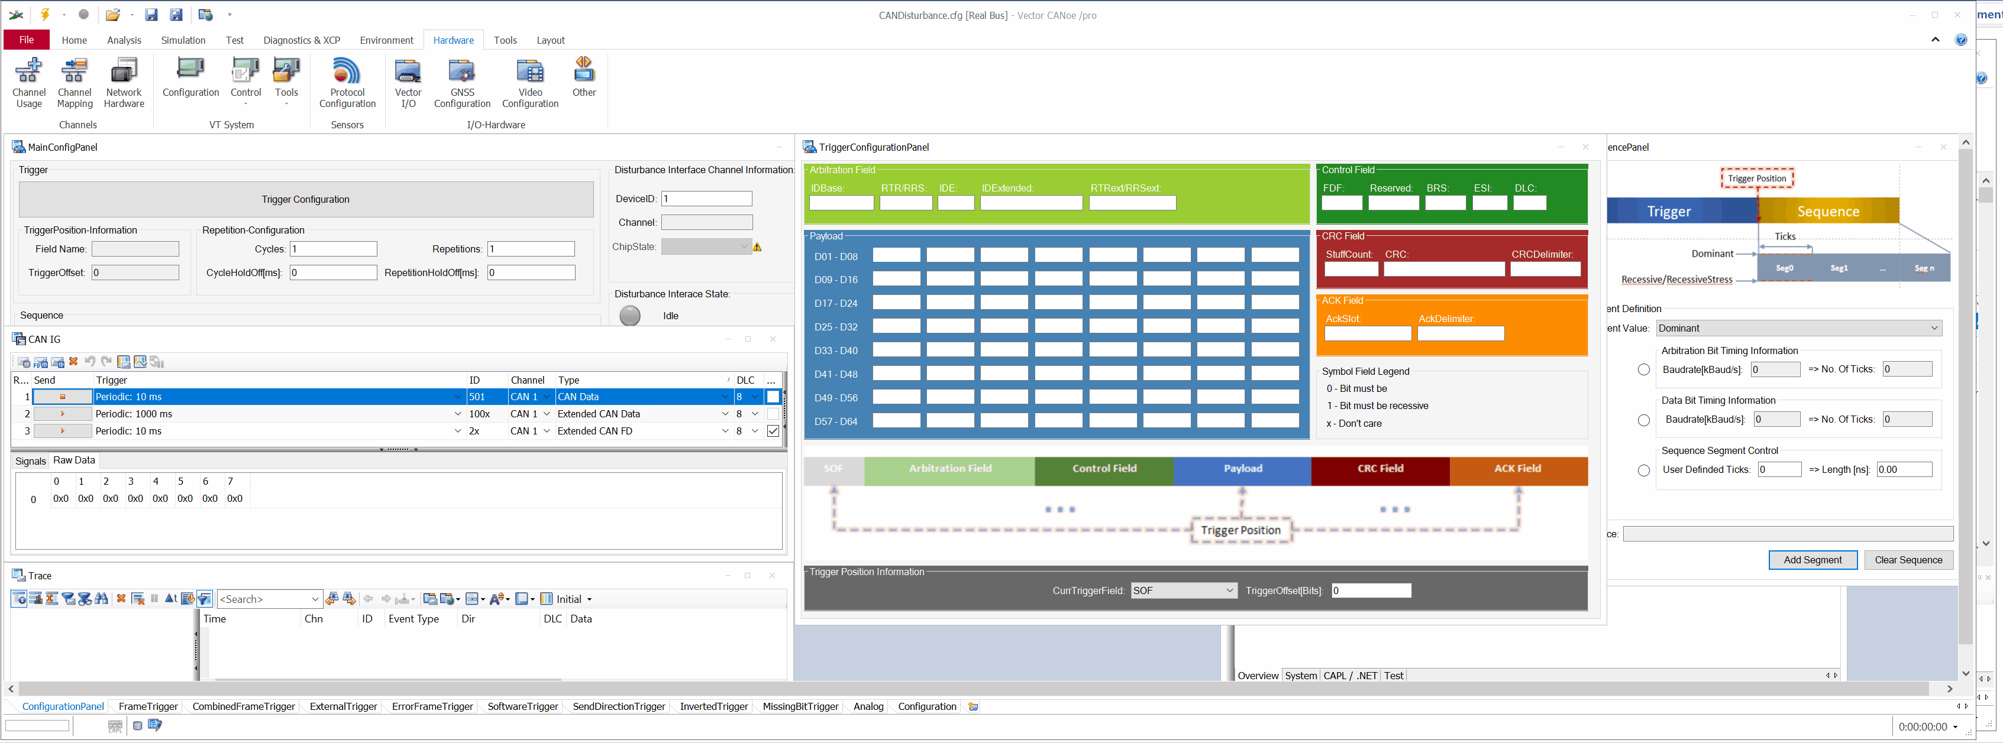Check the checkbox for the Extended CAN FD row
2003x743 pixels.
point(773,431)
